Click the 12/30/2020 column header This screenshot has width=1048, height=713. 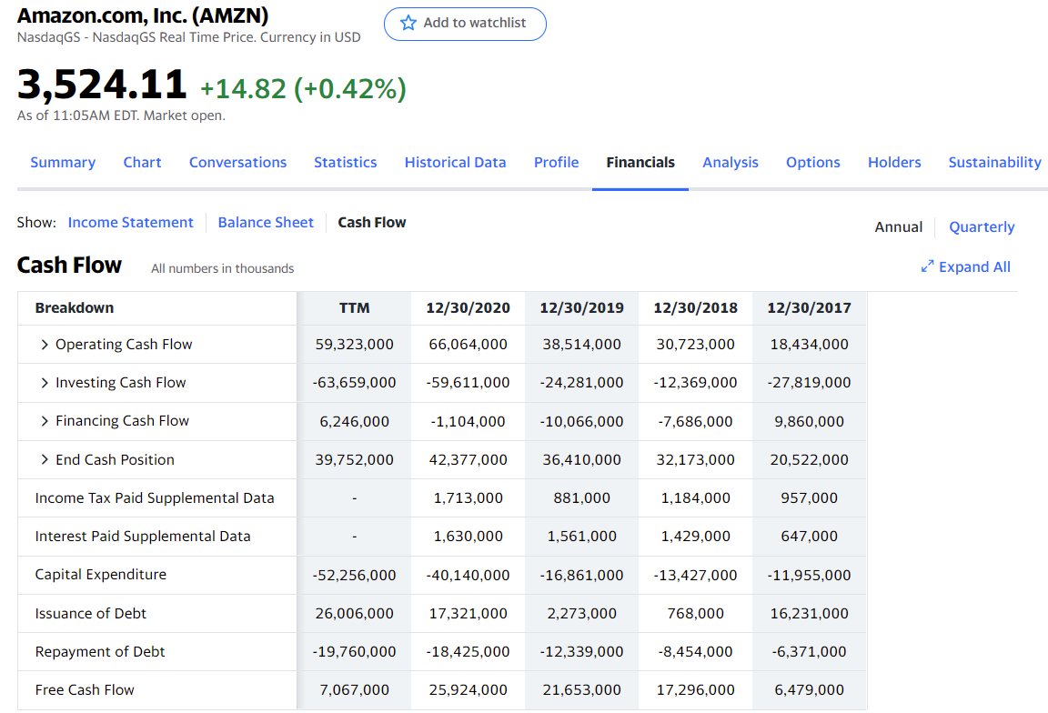(468, 308)
